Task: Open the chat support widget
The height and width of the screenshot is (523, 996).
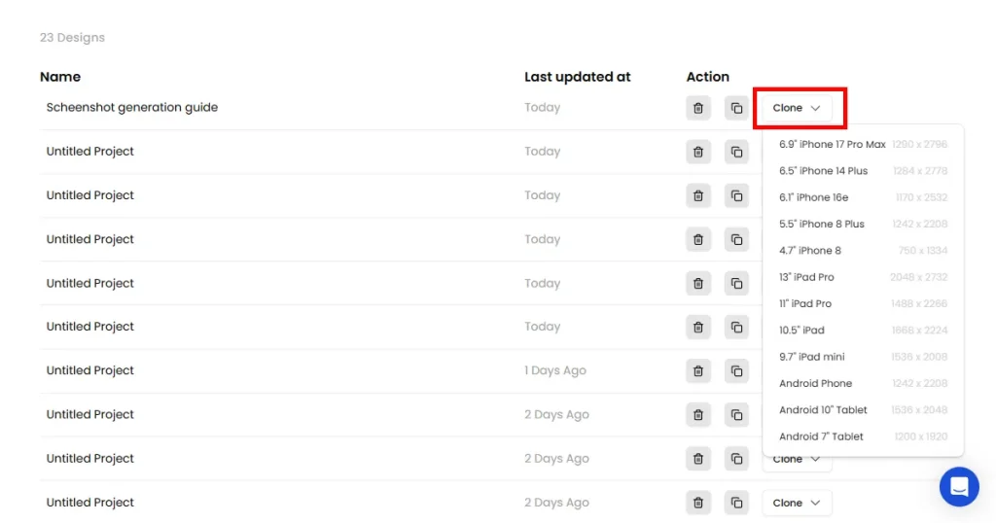Action: (x=959, y=487)
